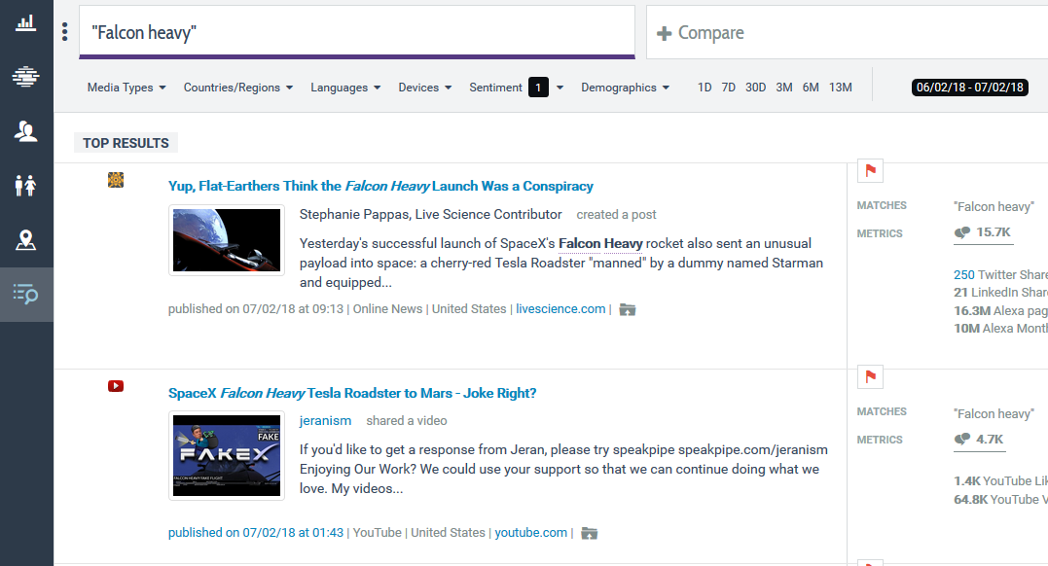Click the archive folder icon after youtube.com

tap(589, 533)
